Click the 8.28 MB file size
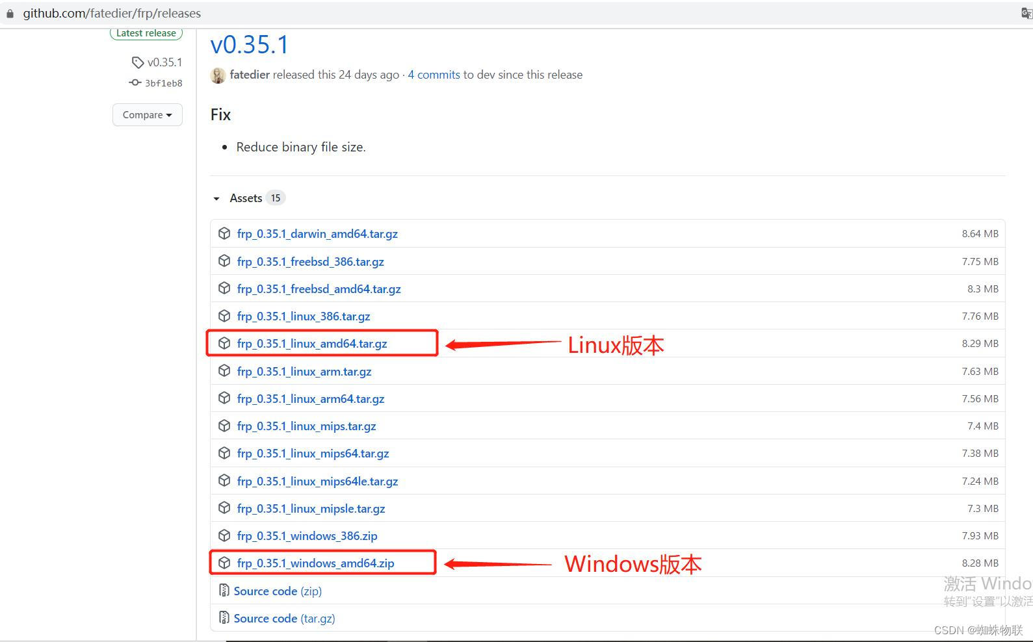The image size is (1033, 642). [x=980, y=563]
